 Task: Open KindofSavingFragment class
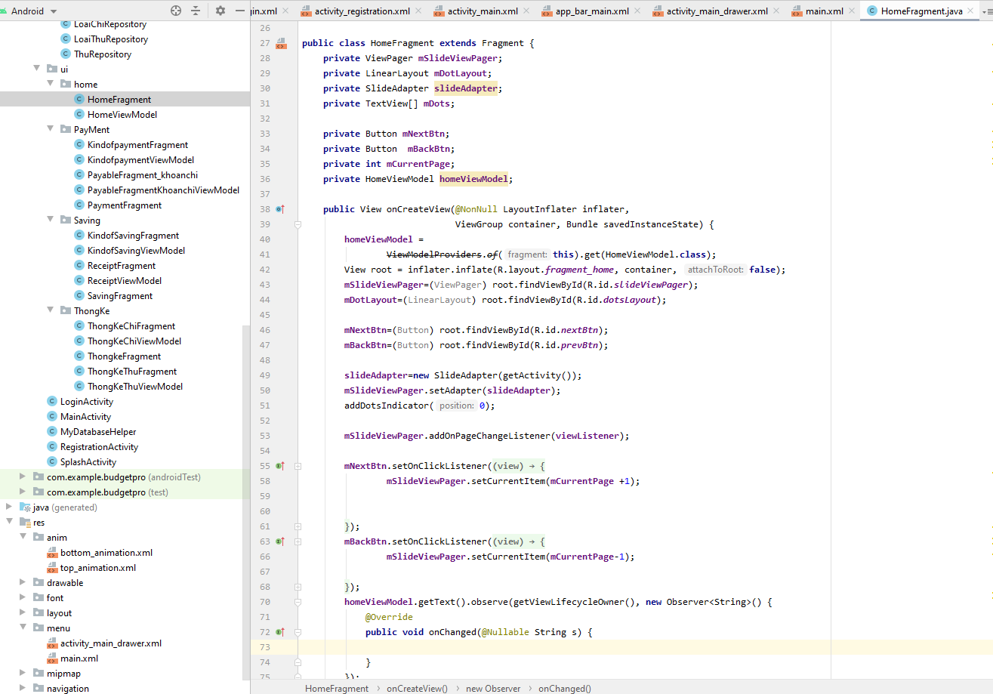(x=133, y=235)
